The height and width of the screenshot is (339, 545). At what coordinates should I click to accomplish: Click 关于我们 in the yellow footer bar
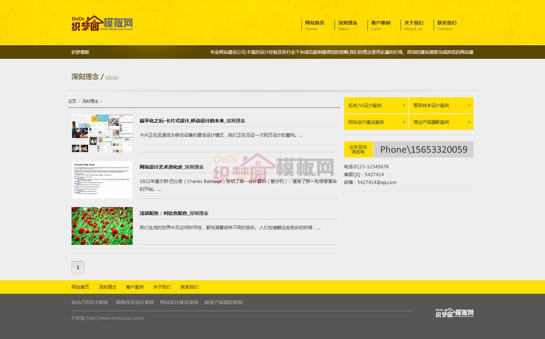162,287
